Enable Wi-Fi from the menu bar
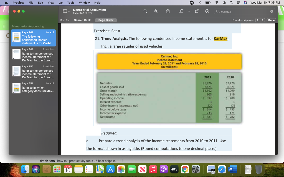This screenshot has width=284, height=177. coord(216,3)
